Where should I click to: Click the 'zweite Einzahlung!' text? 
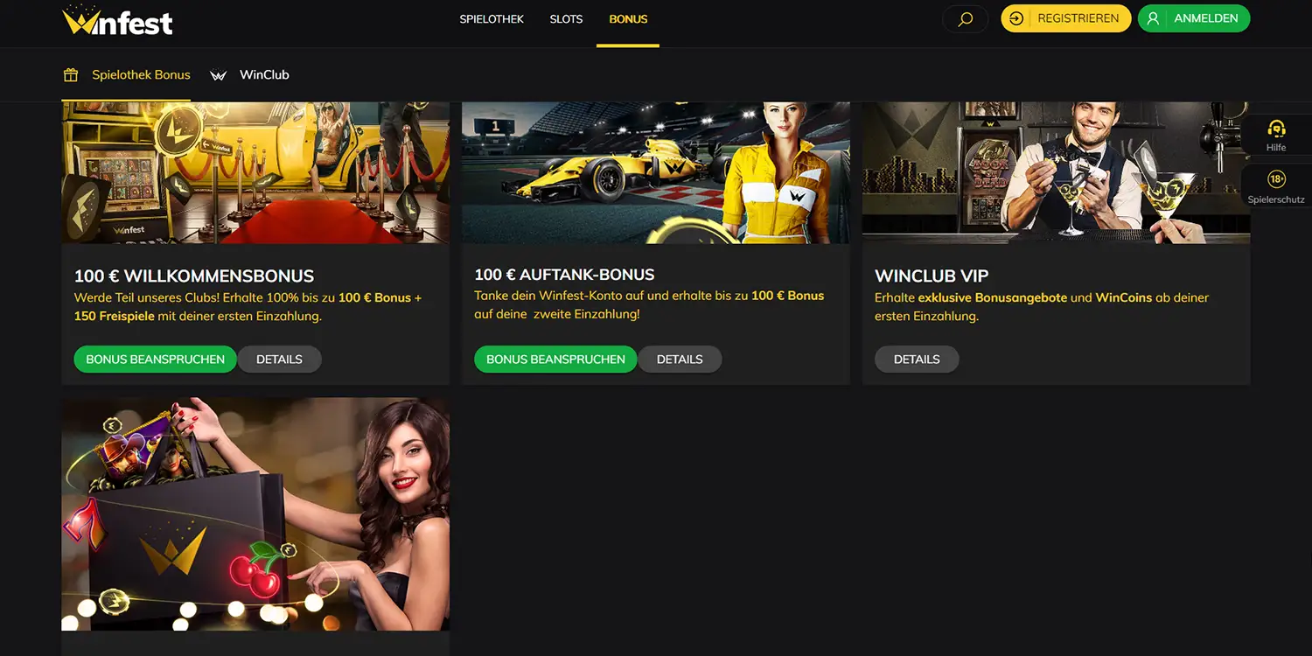tap(585, 314)
